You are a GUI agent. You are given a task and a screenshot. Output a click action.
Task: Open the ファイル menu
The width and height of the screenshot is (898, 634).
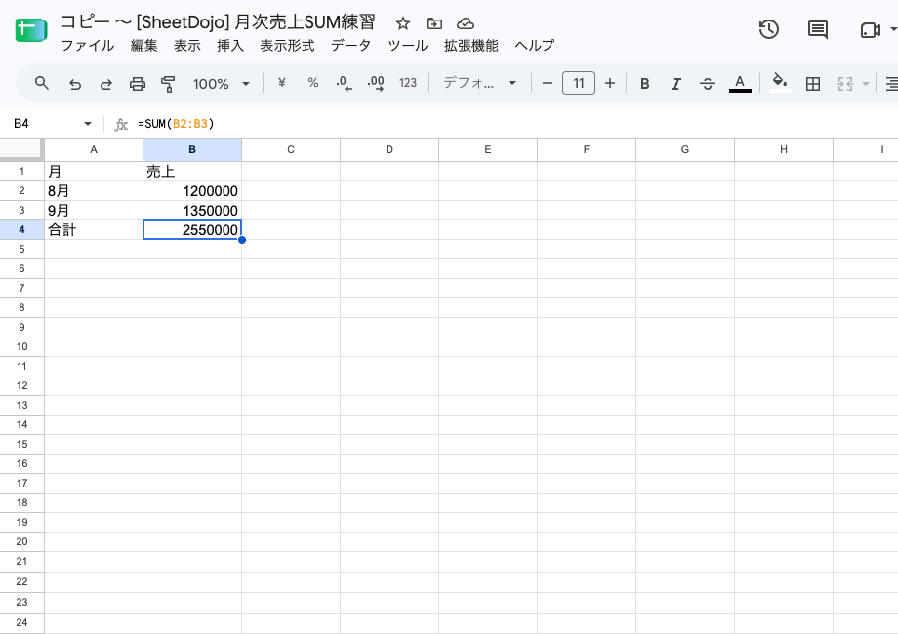coord(88,46)
